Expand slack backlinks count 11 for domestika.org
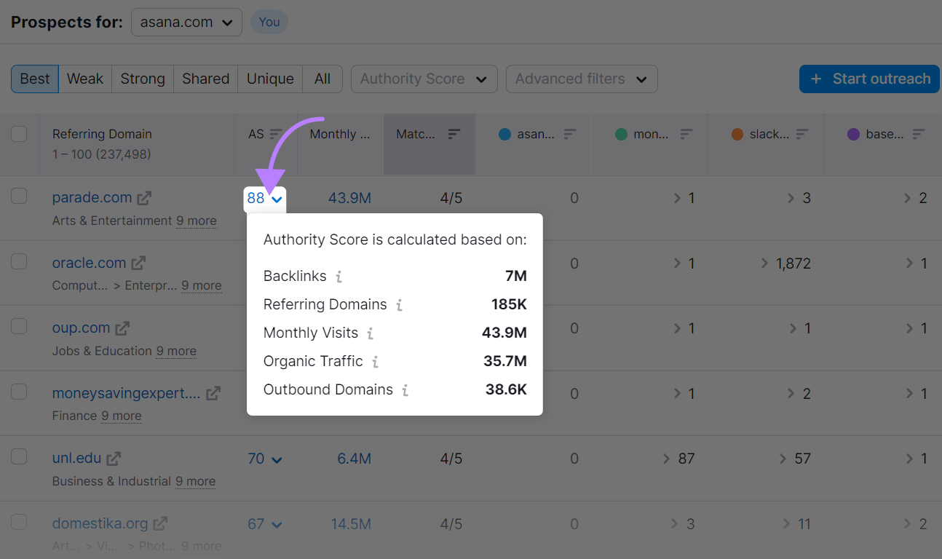942x559 pixels. coord(797,524)
